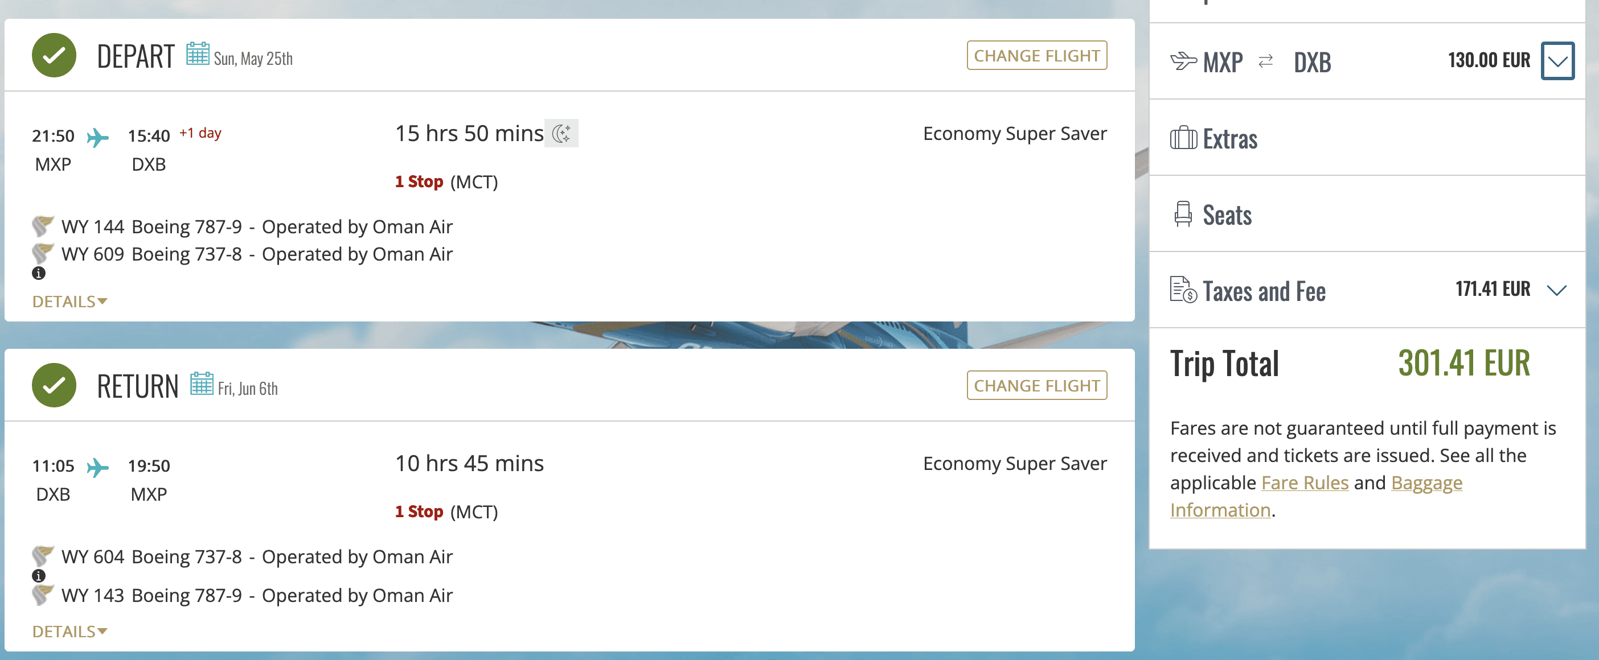This screenshot has width=1599, height=660.
Task: Expand DETAILS for the return flight
Action: tap(69, 632)
